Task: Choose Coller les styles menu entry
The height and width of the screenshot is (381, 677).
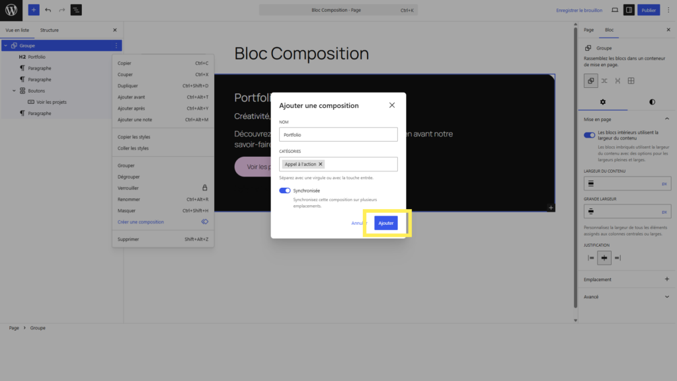Action: 163,148
